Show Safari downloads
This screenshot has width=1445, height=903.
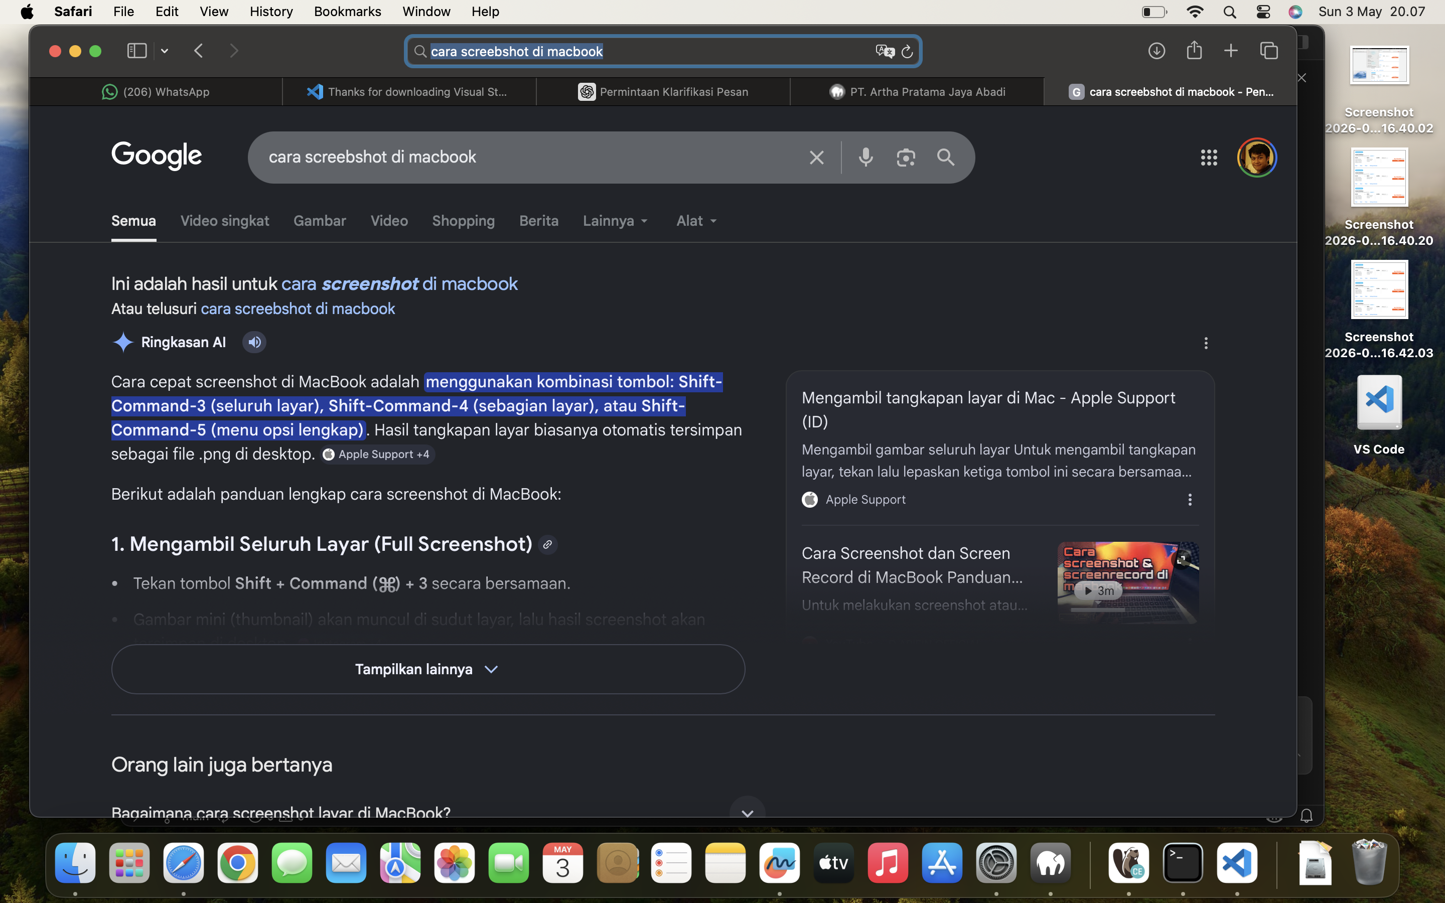pyautogui.click(x=1157, y=51)
